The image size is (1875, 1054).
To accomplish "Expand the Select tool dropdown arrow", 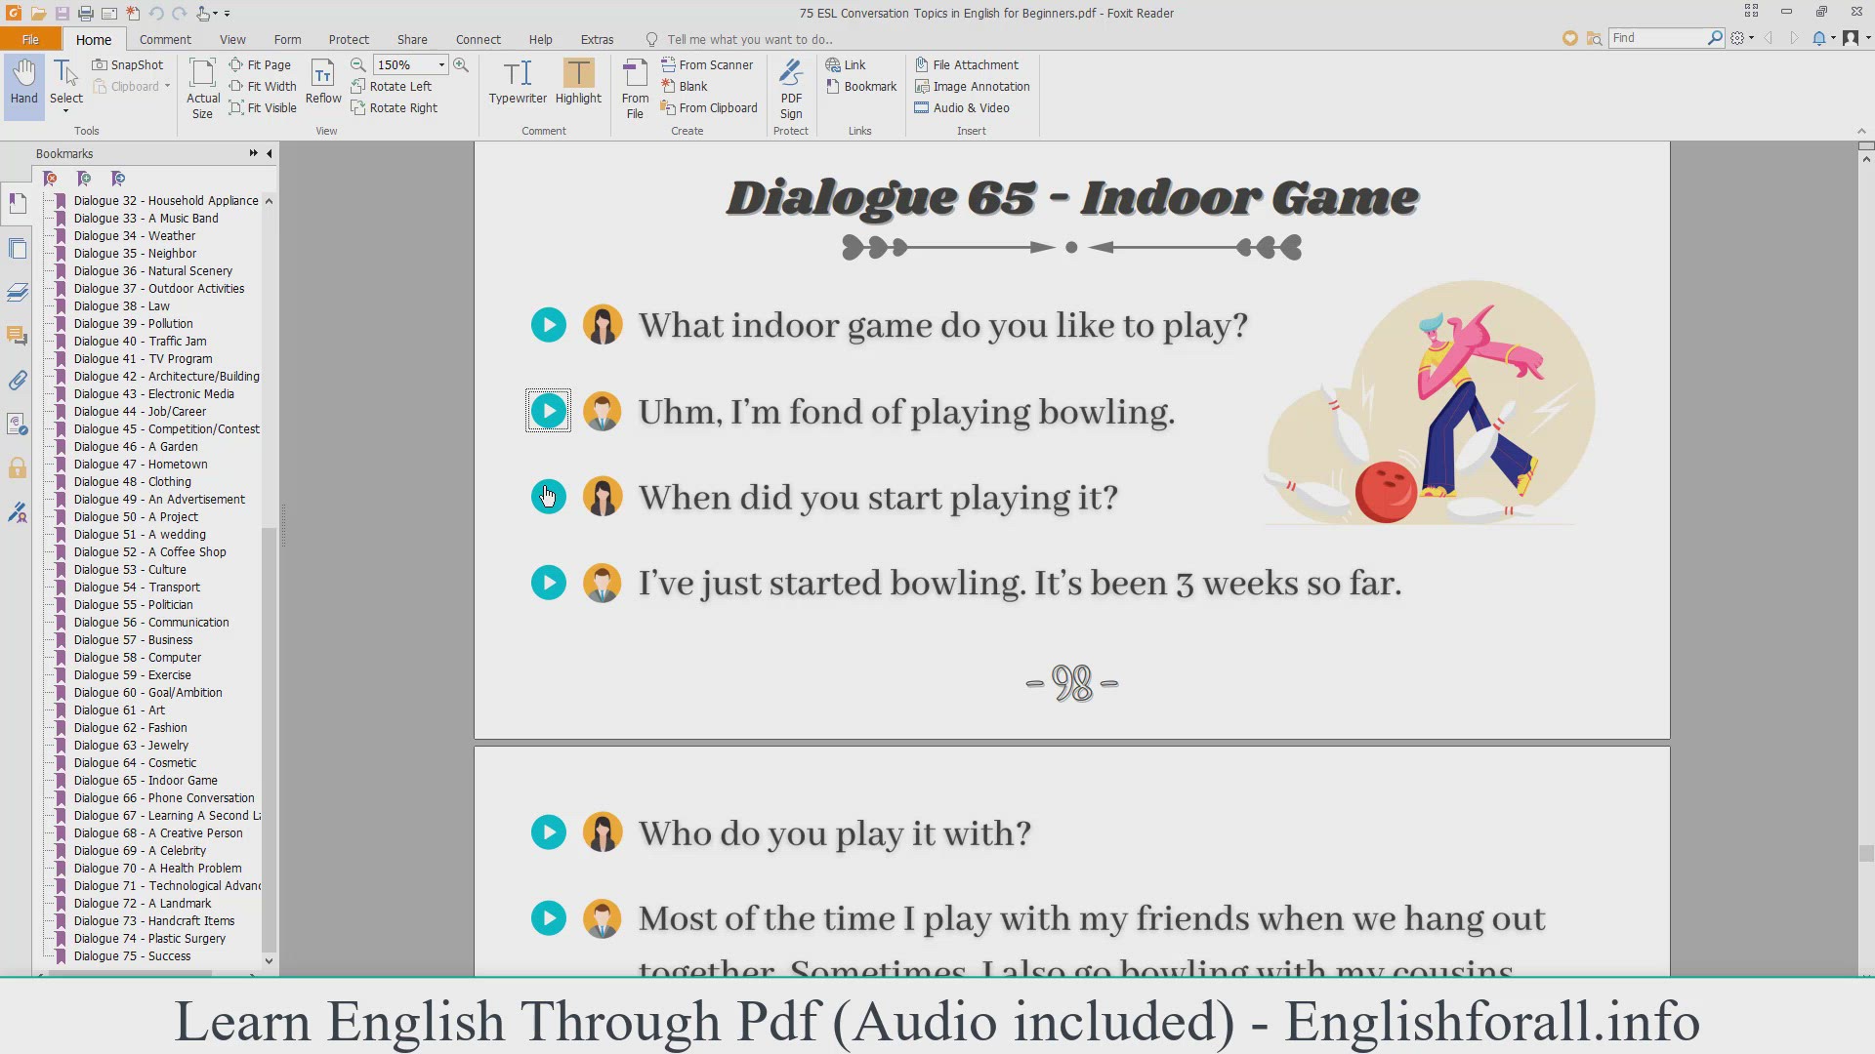I will click(66, 111).
